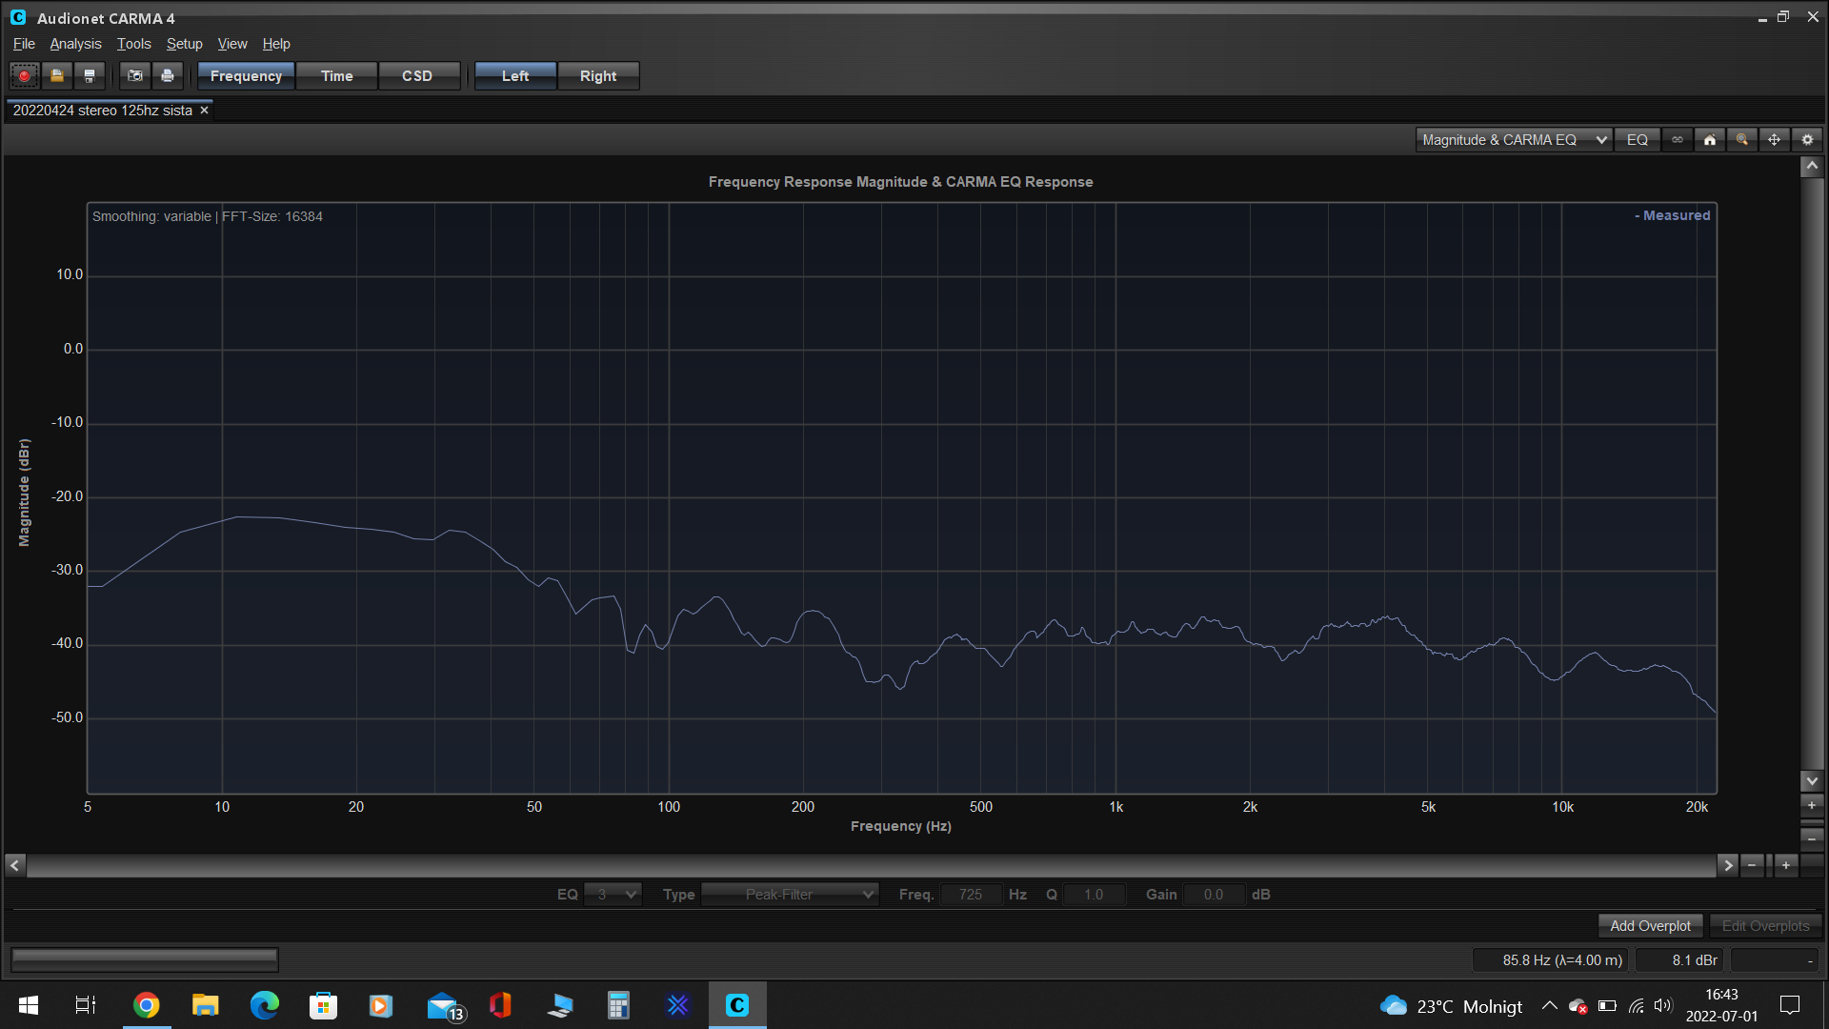Click the CARMA app icon in the taskbar
Viewport: 1829px width, 1029px height.
tap(737, 1005)
